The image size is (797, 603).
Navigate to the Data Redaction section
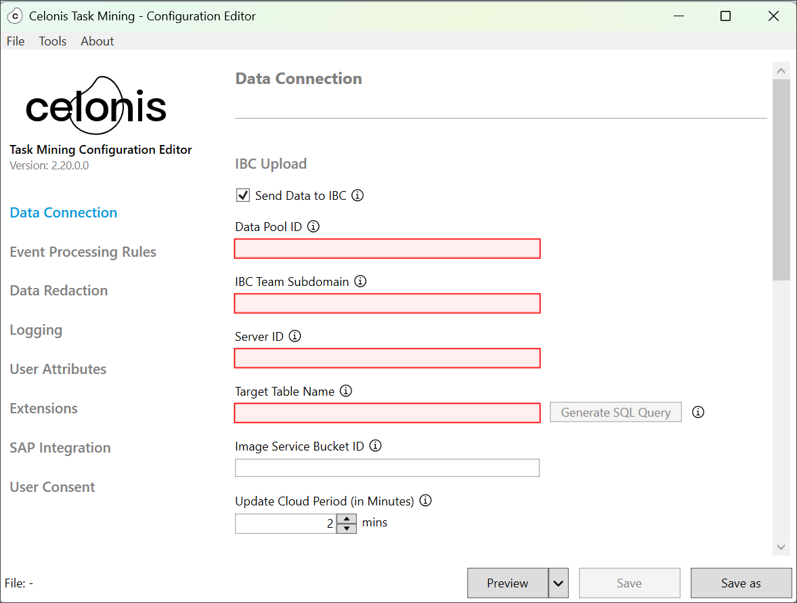pyautogui.click(x=58, y=290)
